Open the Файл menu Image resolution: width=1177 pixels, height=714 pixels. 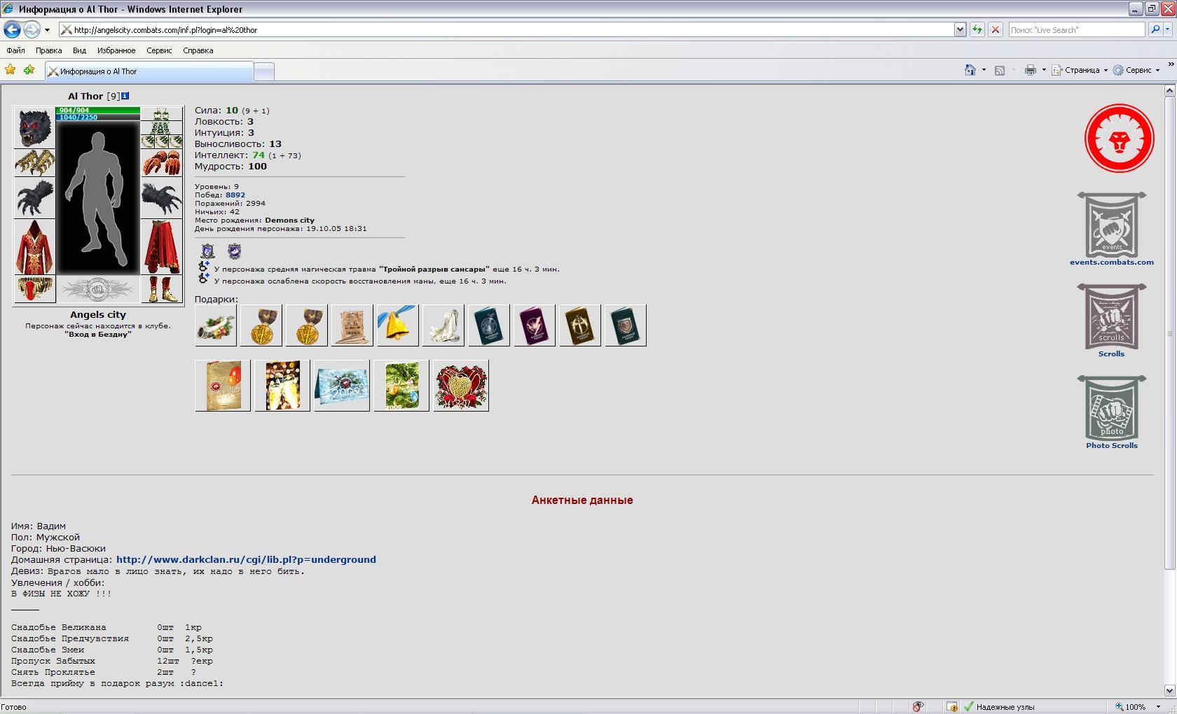point(15,50)
